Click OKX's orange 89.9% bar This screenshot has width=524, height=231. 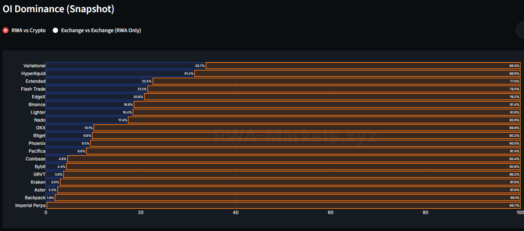point(307,128)
